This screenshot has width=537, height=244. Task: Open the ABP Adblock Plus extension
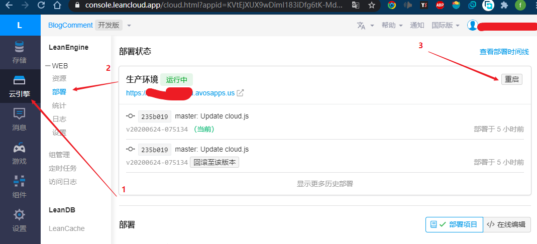[x=440, y=5]
